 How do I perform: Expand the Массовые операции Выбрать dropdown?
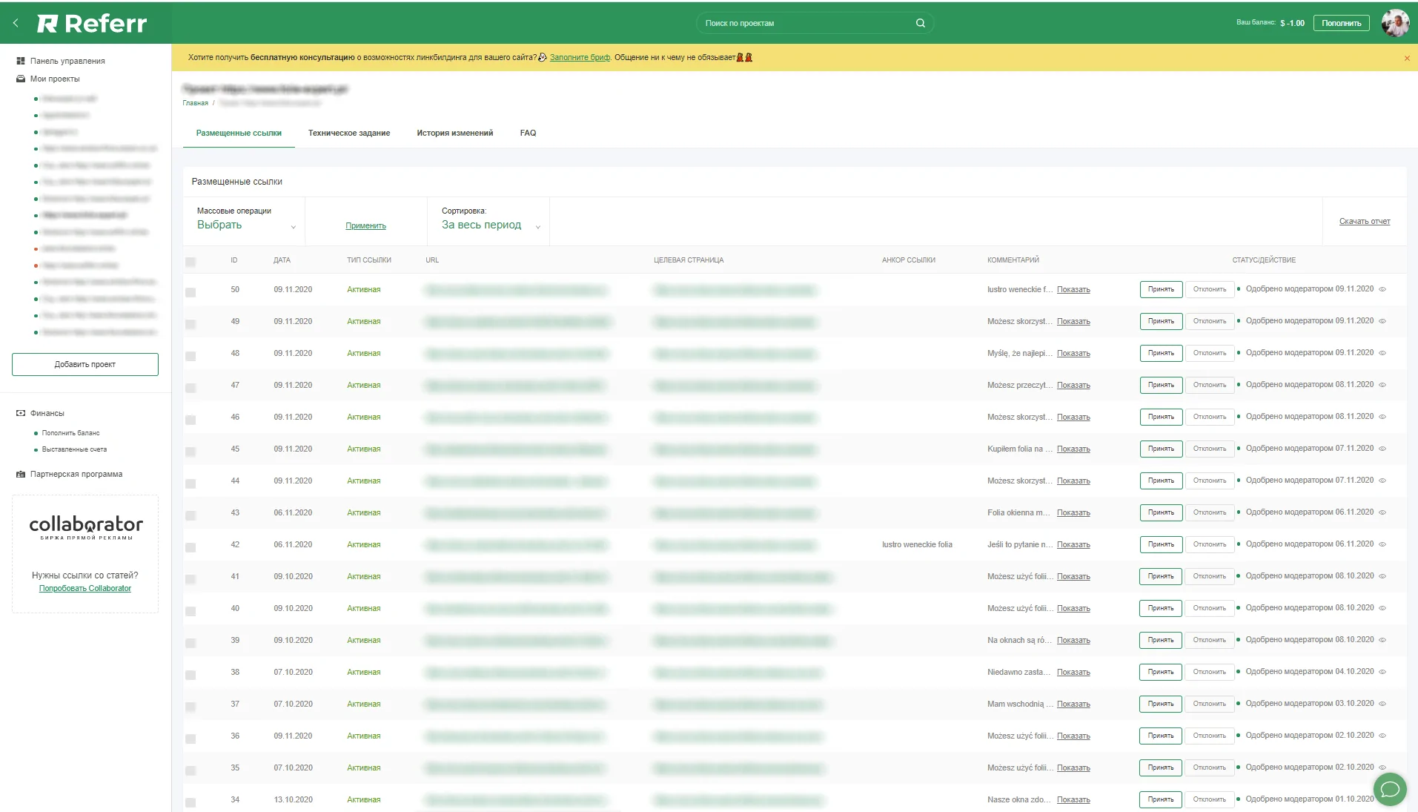pyautogui.click(x=245, y=225)
